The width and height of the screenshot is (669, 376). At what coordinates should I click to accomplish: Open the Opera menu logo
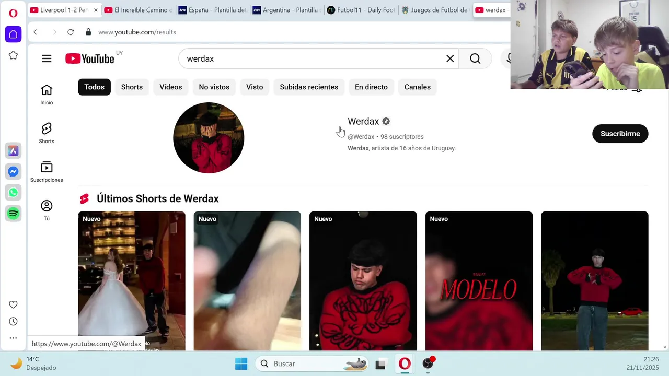point(13,13)
